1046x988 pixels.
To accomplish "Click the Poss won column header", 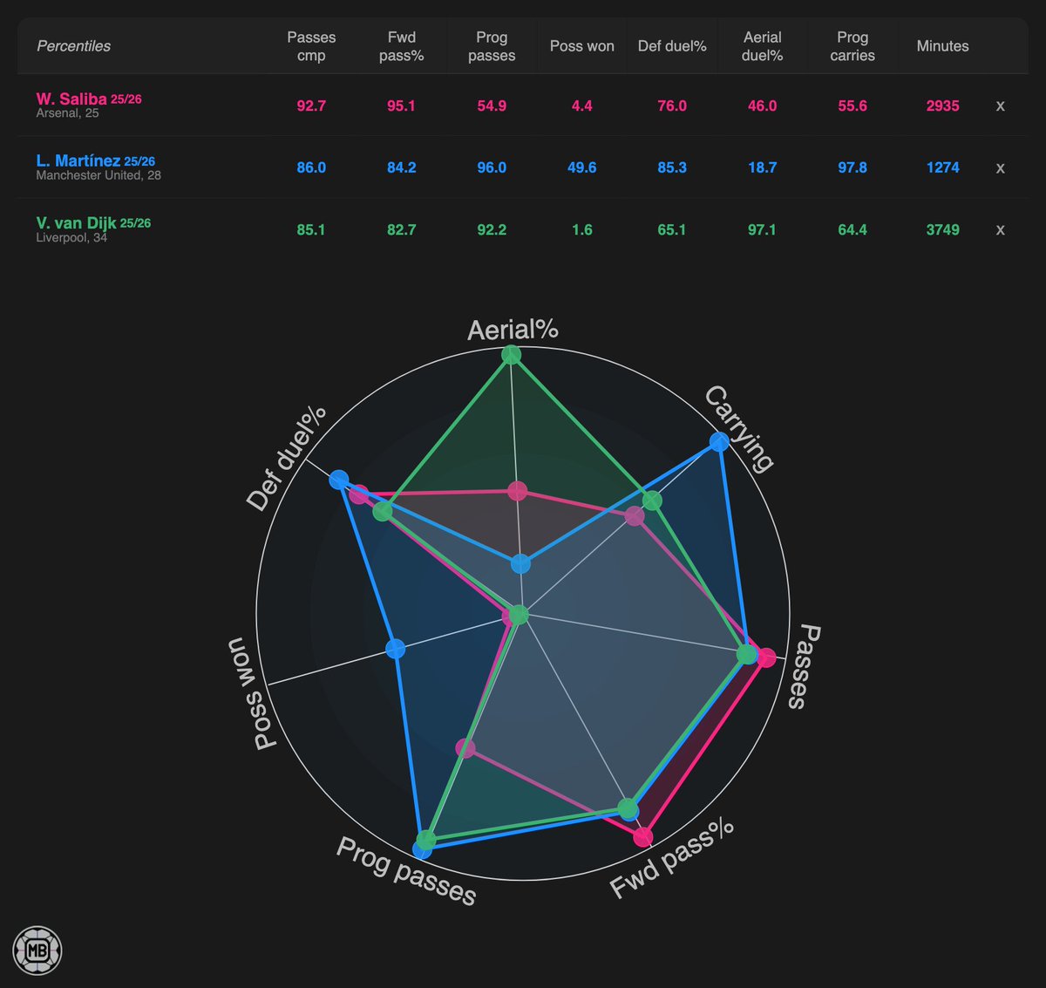I will tap(582, 46).
